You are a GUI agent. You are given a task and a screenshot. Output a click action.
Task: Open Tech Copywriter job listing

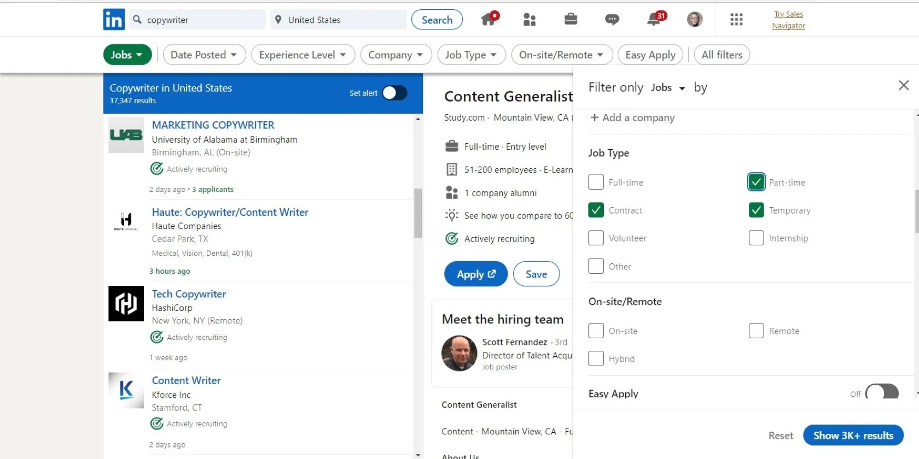point(189,294)
